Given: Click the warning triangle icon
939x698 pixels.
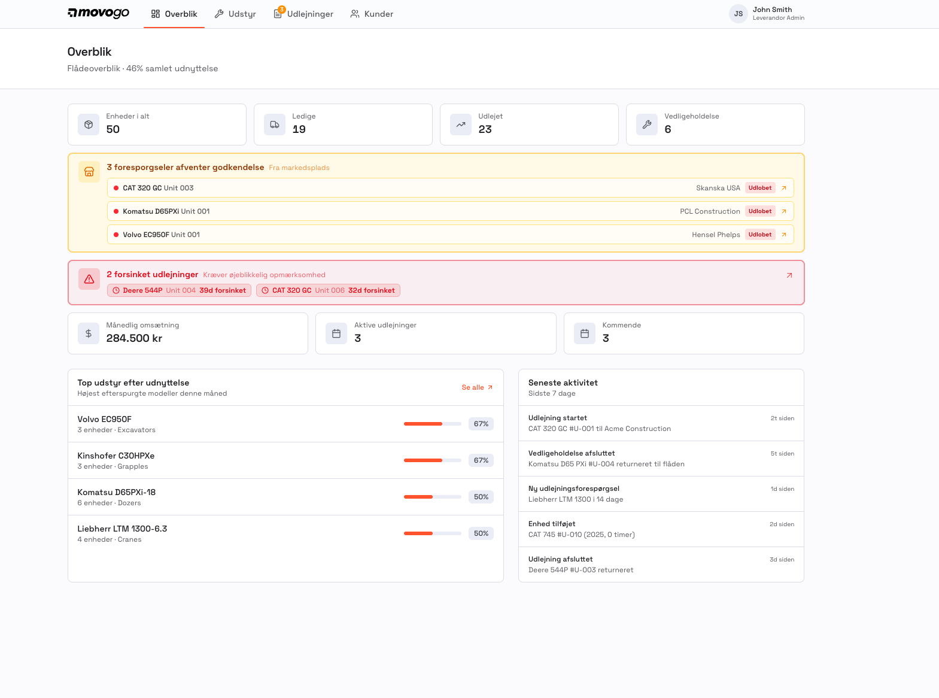Looking at the screenshot, I should click(89, 279).
